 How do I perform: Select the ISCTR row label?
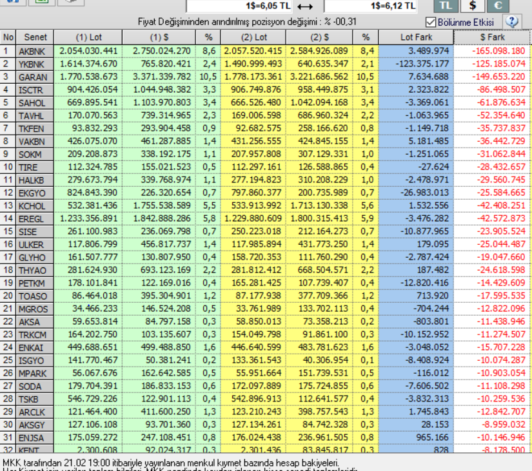[35, 90]
